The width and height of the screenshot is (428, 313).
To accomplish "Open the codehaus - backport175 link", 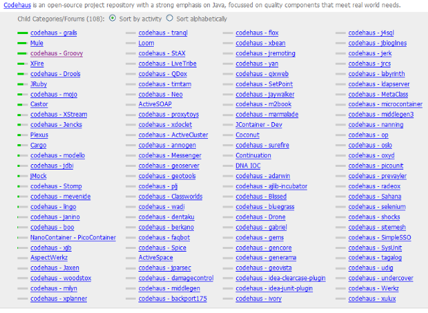I will point(173,299).
